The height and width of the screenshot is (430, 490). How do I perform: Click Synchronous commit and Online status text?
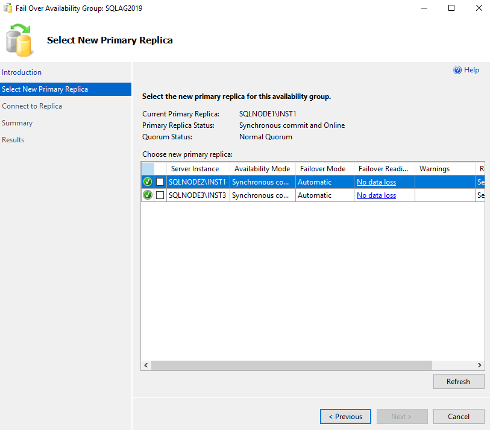(292, 125)
